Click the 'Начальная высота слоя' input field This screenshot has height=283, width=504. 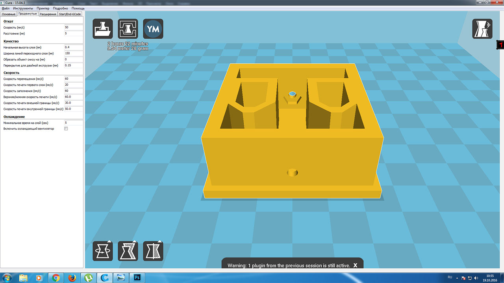(73, 47)
